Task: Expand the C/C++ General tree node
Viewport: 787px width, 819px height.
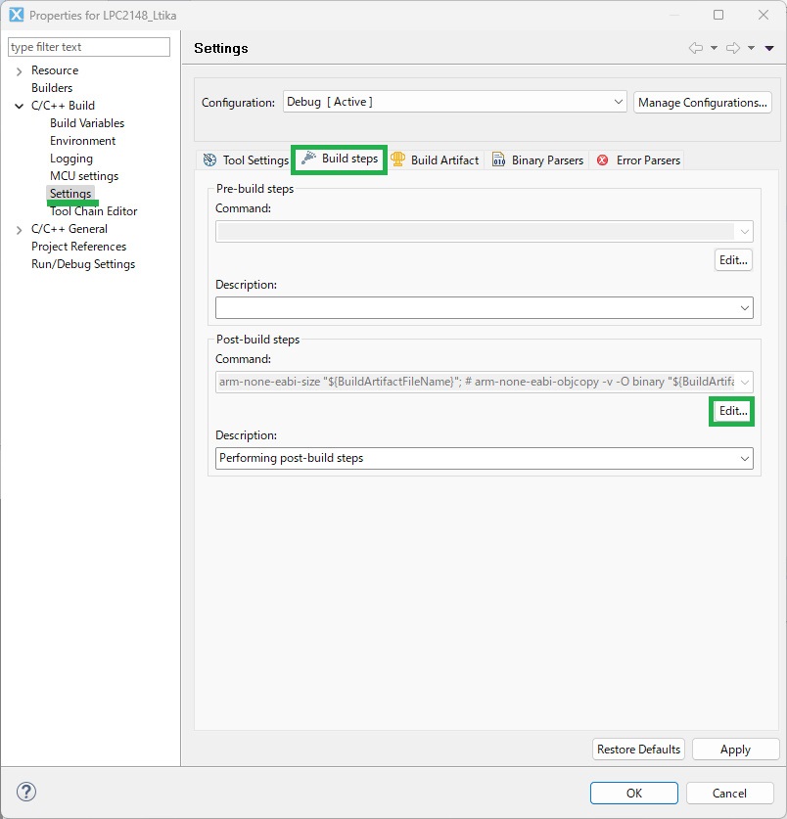Action: tap(20, 229)
